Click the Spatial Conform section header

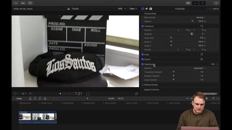click(x=152, y=90)
